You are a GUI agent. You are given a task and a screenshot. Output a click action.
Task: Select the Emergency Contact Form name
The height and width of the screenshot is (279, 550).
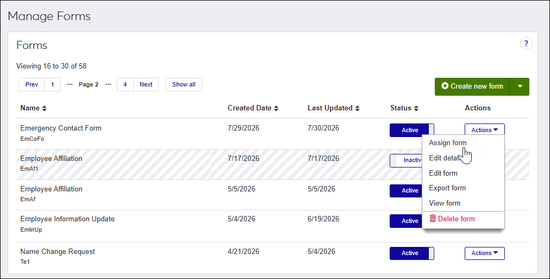[61, 128]
